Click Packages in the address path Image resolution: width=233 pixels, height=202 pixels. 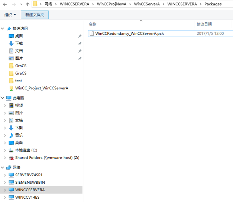(x=213, y=4)
